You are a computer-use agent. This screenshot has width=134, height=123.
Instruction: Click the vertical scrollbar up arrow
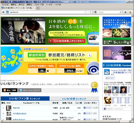tap(132, 16)
